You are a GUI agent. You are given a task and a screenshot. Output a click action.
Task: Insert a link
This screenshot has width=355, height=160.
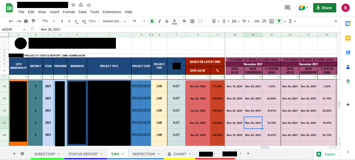257,21
